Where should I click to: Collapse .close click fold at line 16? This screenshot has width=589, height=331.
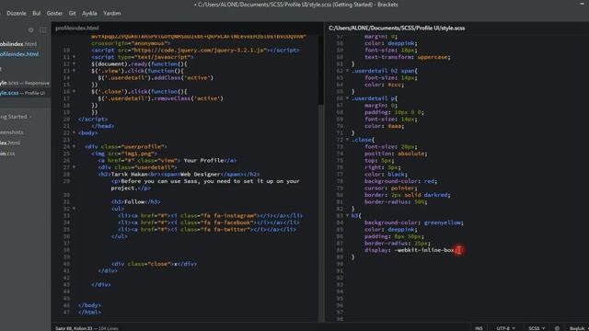(74, 91)
